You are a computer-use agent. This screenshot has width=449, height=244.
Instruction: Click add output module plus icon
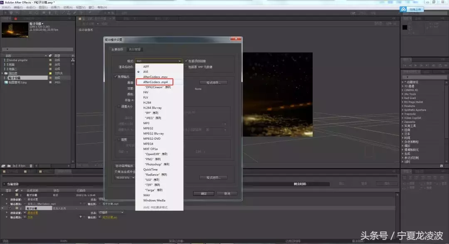coord(81,217)
